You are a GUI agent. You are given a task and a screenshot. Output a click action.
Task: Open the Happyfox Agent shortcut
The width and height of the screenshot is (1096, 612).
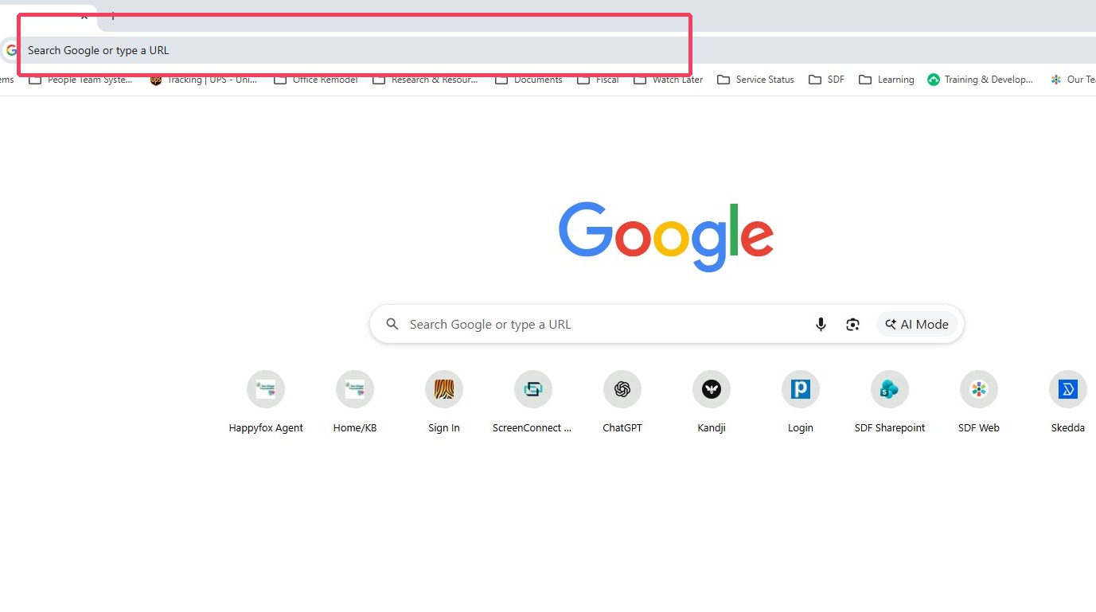266,403
